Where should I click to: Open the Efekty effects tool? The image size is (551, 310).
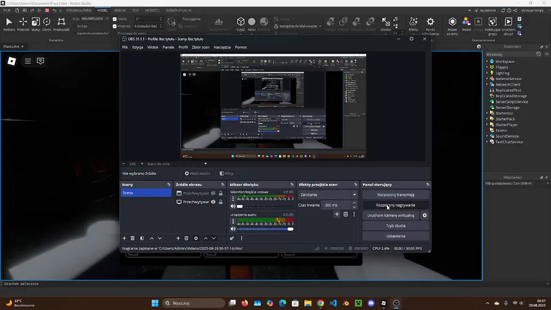(413, 25)
